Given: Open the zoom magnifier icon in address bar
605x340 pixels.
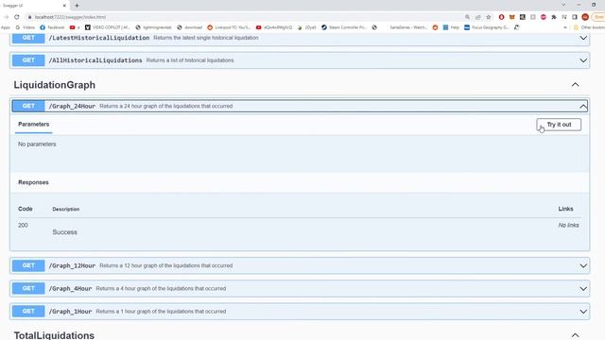Looking at the screenshot, I should [467, 17].
